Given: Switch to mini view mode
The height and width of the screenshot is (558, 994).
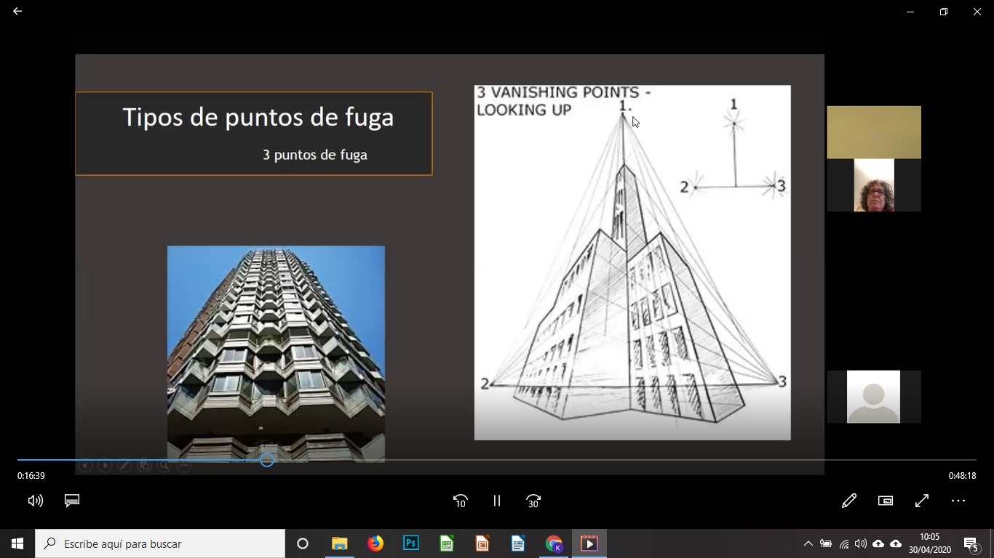Looking at the screenshot, I should pyautogui.click(x=886, y=501).
